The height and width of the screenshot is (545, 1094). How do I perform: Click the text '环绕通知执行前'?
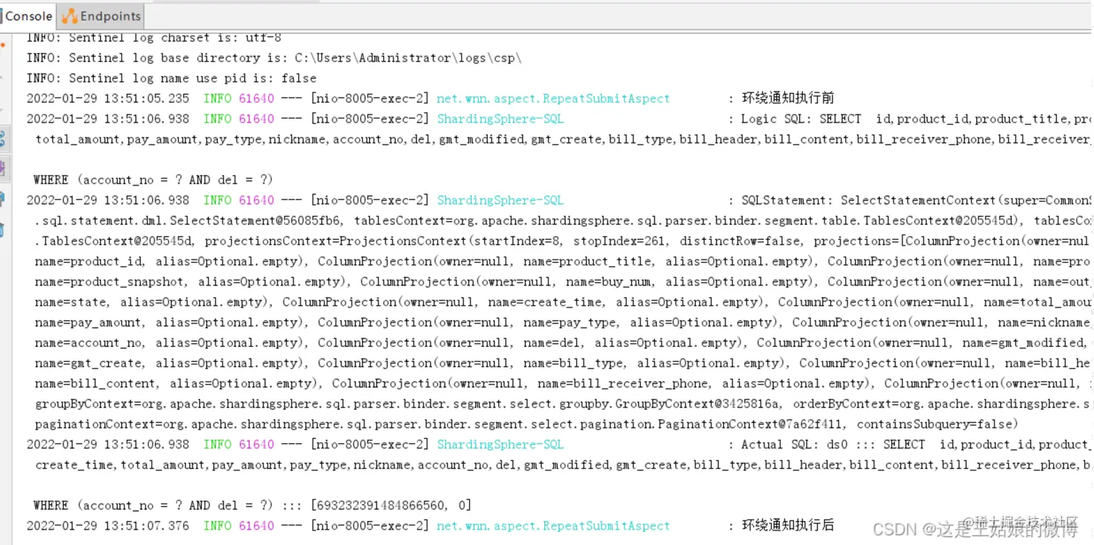pyautogui.click(x=788, y=98)
